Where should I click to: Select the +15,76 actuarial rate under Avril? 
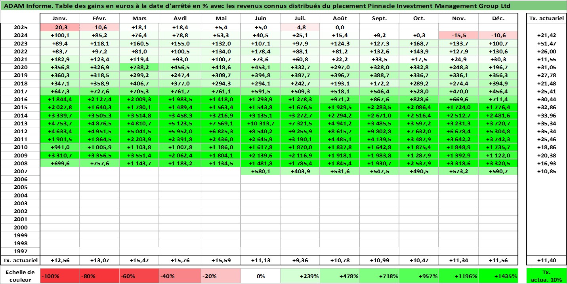180,260
